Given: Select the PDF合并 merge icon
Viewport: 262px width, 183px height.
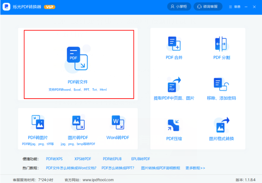Looking at the screenshot, I should tap(174, 44).
